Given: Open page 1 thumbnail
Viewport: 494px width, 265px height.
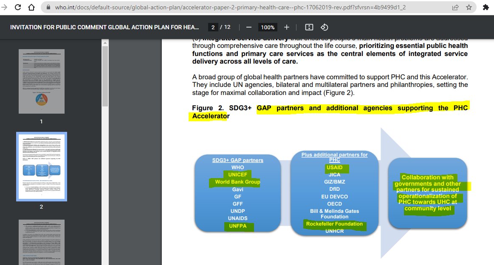Looking at the screenshot, I should (x=42, y=81).
